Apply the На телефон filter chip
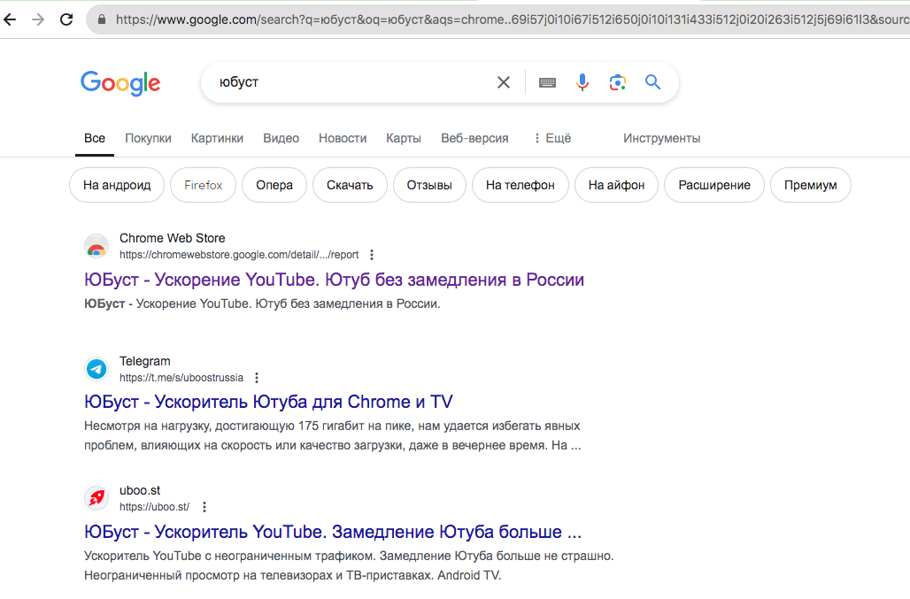 521,185
